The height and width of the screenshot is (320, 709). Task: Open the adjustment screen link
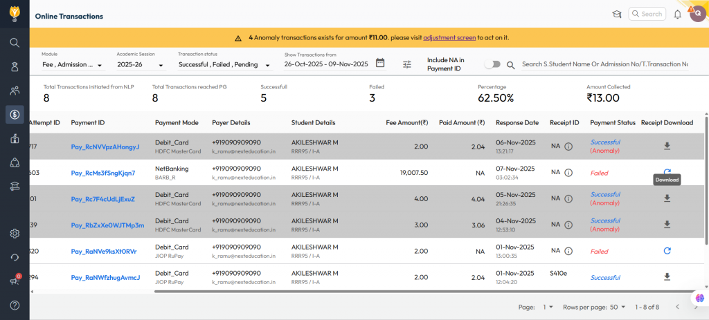point(449,37)
